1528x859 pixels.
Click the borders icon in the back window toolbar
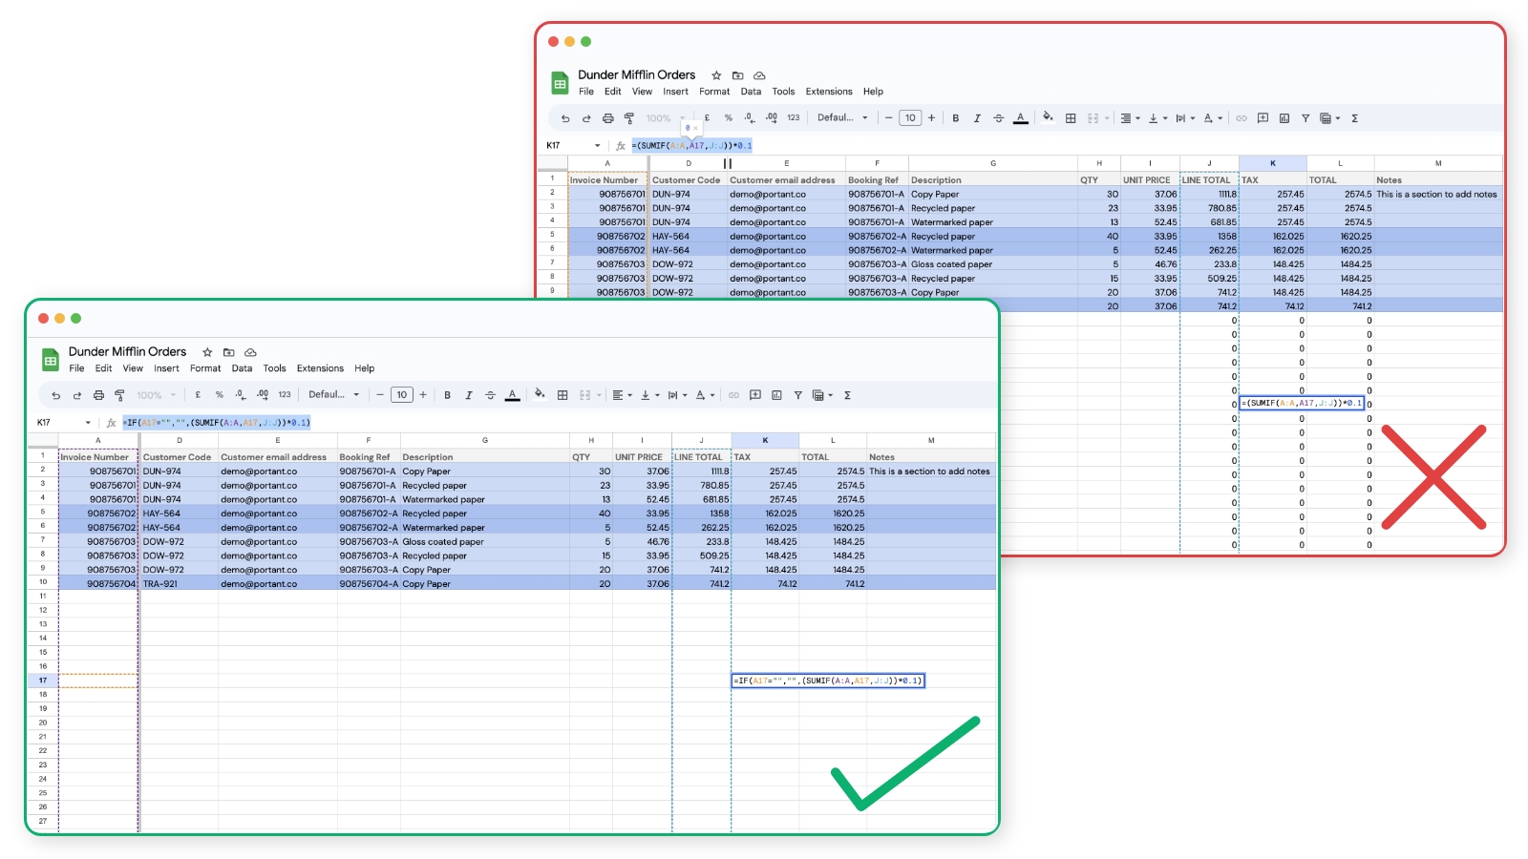click(x=1071, y=118)
